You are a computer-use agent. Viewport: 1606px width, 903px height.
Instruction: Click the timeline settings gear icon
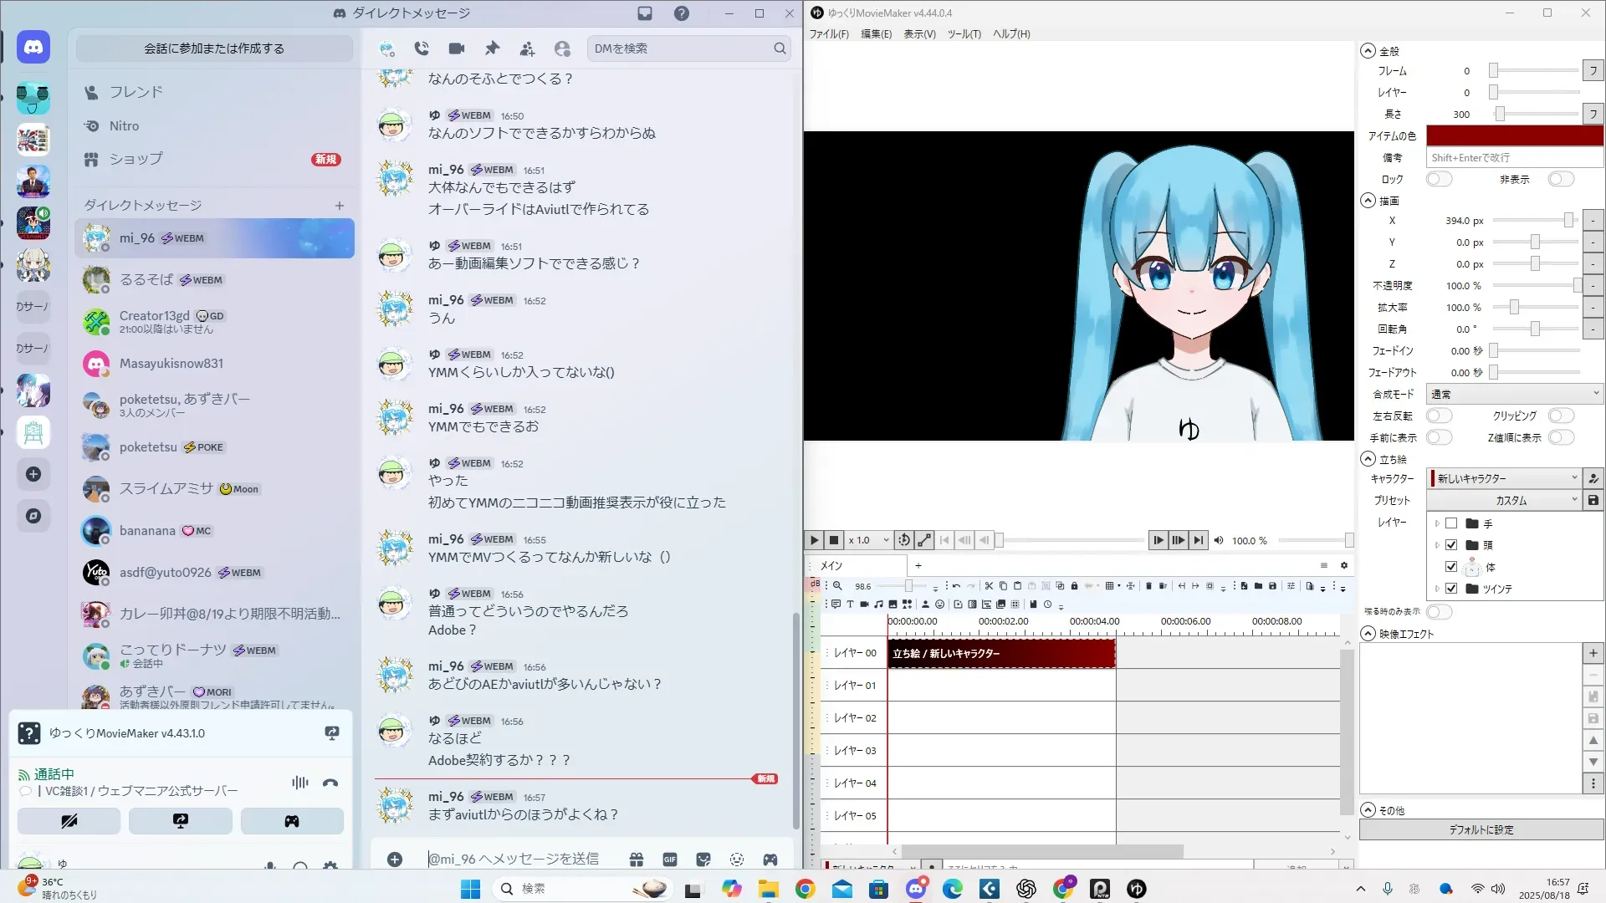pyautogui.click(x=1344, y=565)
